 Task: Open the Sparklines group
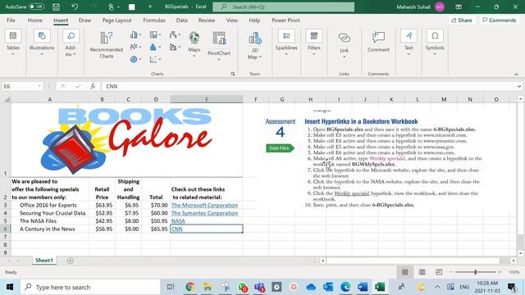pos(286,43)
